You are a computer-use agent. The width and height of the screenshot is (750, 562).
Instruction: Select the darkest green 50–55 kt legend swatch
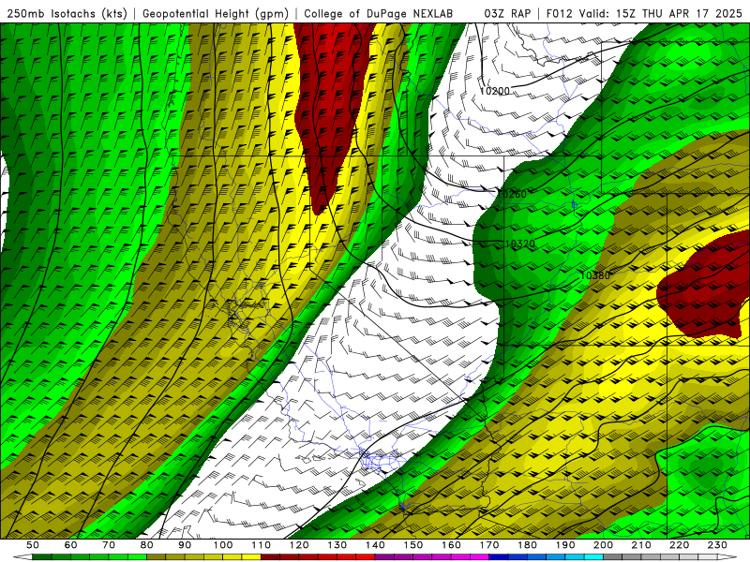(41, 556)
